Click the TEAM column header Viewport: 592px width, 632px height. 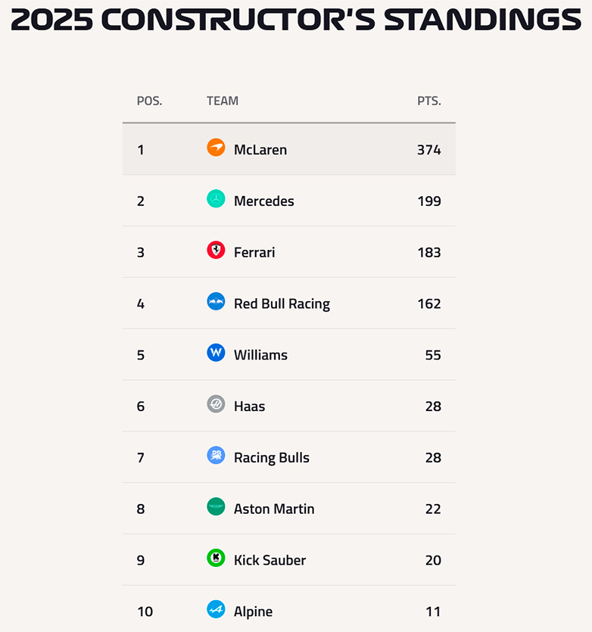click(x=223, y=101)
